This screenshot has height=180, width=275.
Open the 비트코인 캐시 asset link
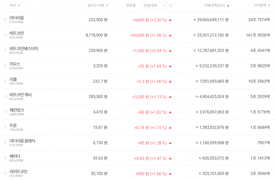21,95
